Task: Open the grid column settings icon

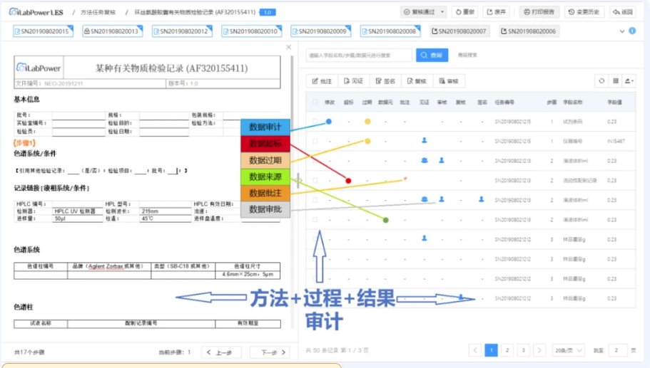Action: (616, 81)
